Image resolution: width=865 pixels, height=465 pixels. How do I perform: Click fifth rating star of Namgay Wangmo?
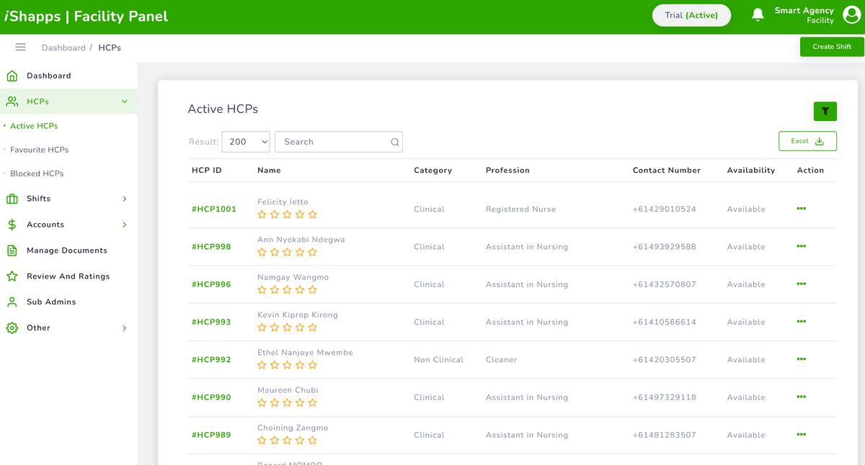pos(312,290)
